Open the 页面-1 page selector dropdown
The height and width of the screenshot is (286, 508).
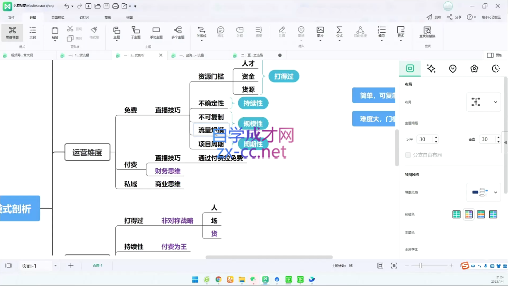56,266
